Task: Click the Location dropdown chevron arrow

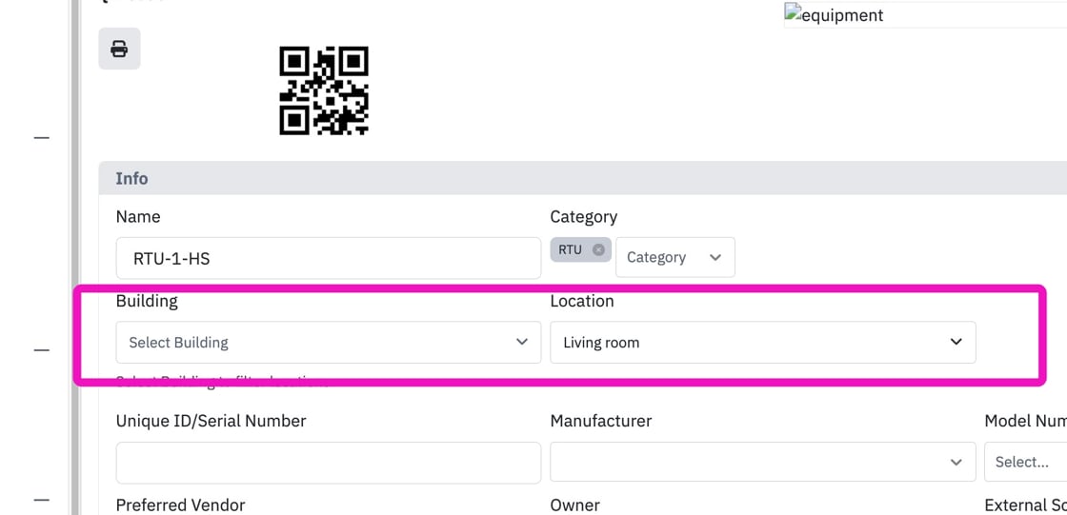Action: [x=956, y=342]
